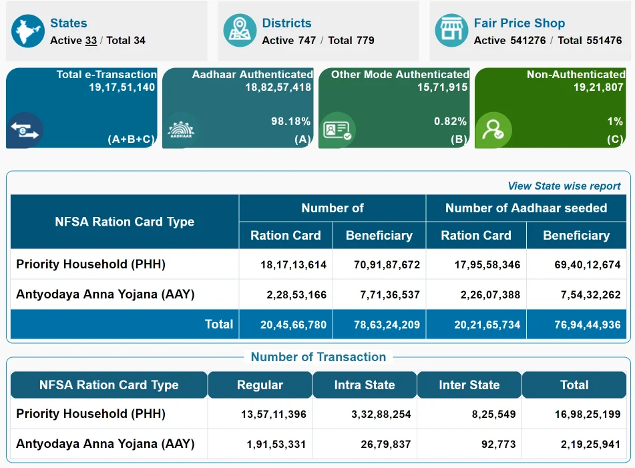
Task: Click Active 541276 fair price shops
Action: pos(510,41)
